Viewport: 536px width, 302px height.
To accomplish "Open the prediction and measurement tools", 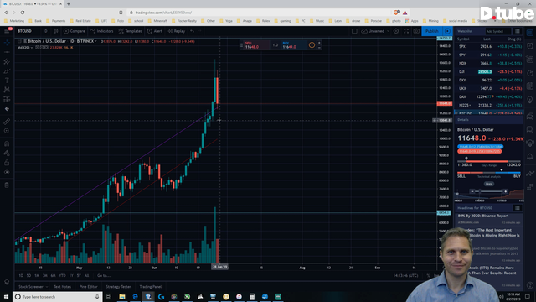I will (x=7, y=99).
